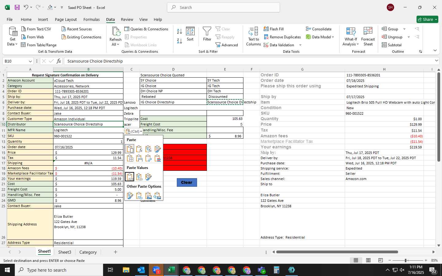Click Remove Duplicates
The height and width of the screenshot is (276, 442).
click(282, 37)
